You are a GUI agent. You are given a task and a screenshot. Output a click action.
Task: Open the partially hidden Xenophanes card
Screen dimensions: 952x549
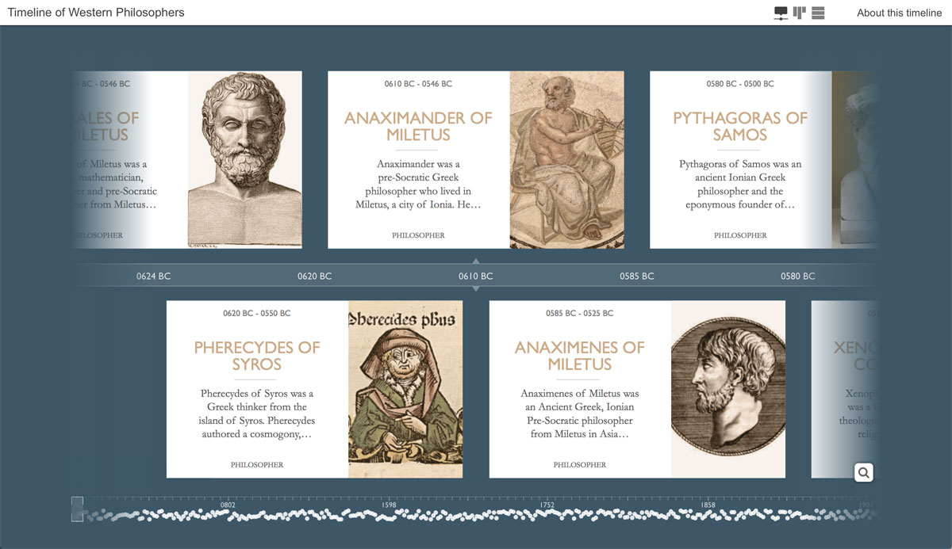[845, 389]
